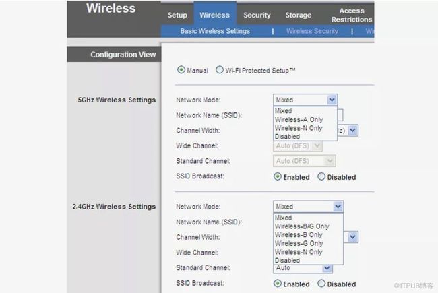This screenshot has height=293, width=438.
Task: Switch to the Security tab
Action: (257, 15)
